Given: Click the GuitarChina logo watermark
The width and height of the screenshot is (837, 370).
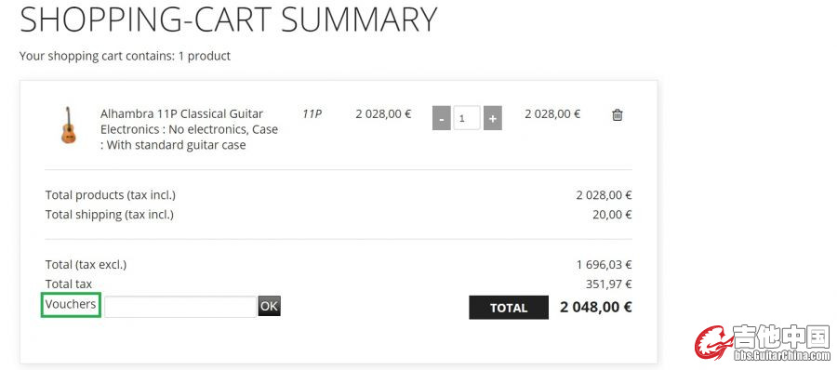Looking at the screenshot, I should point(763,342).
